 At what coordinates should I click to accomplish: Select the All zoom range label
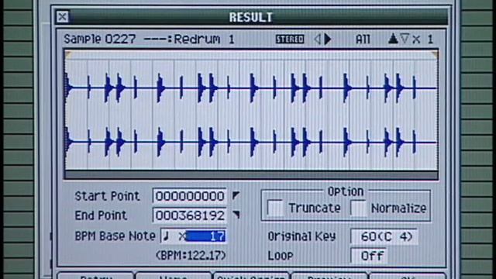[363, 40]
